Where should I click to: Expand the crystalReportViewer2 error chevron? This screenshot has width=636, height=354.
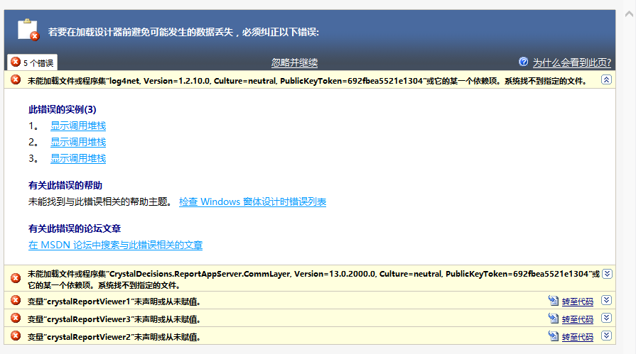coord(606,336)
